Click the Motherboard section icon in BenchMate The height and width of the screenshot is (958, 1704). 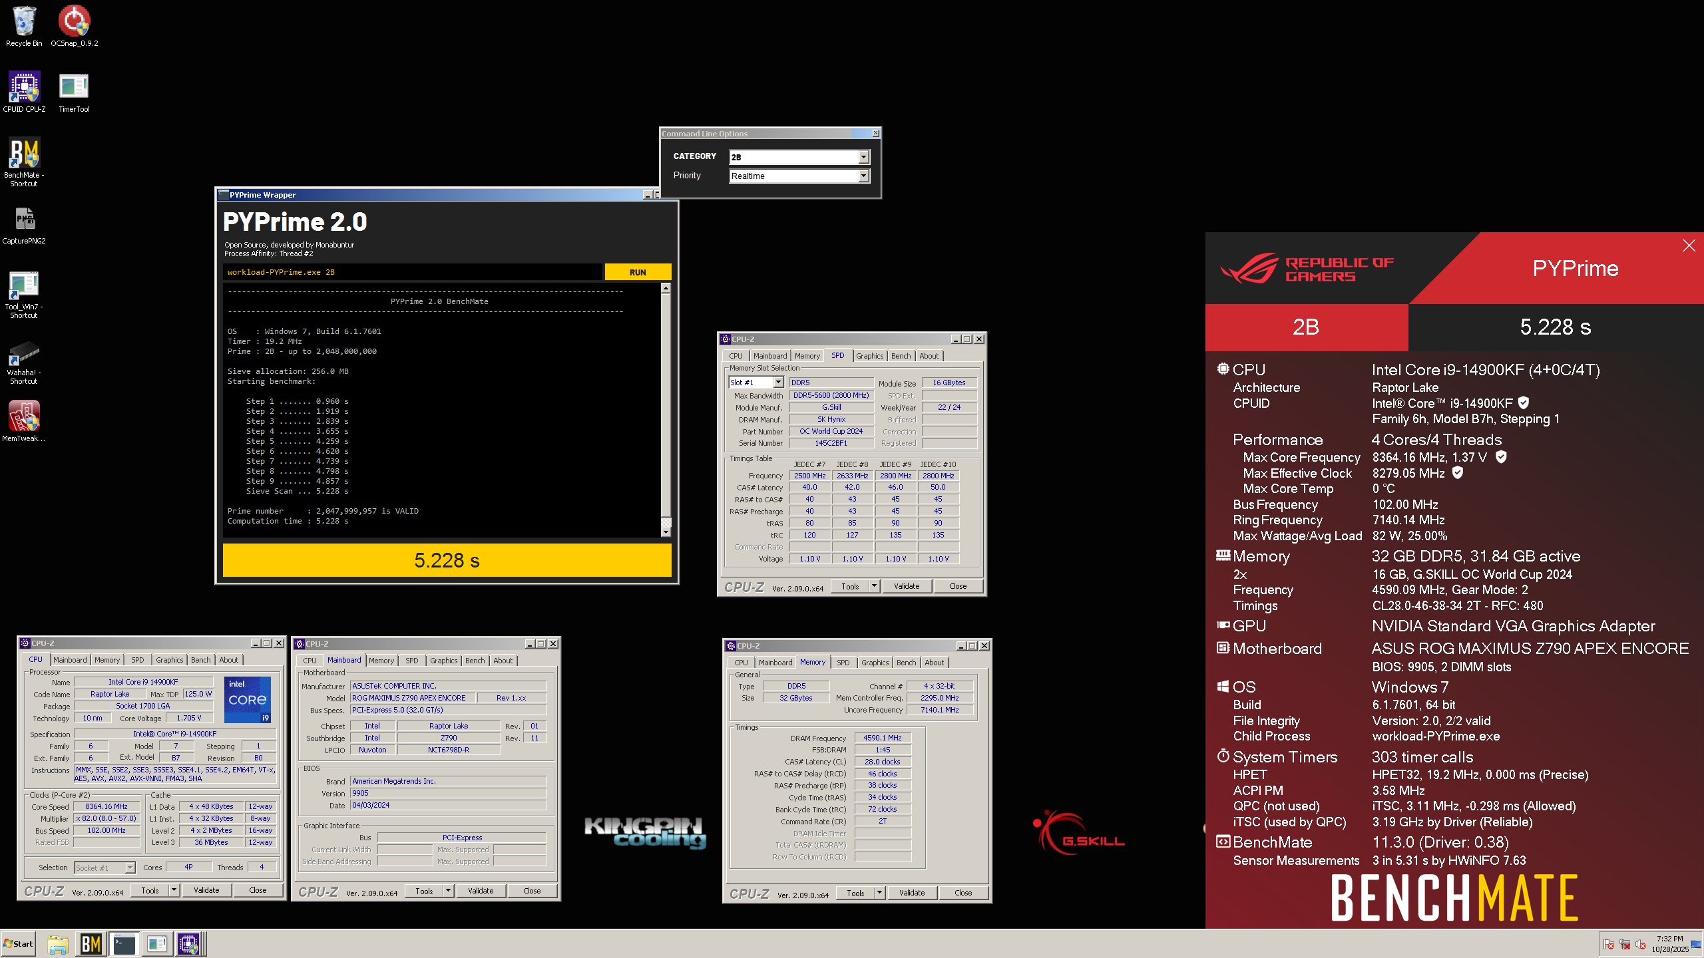(1223, 647)
